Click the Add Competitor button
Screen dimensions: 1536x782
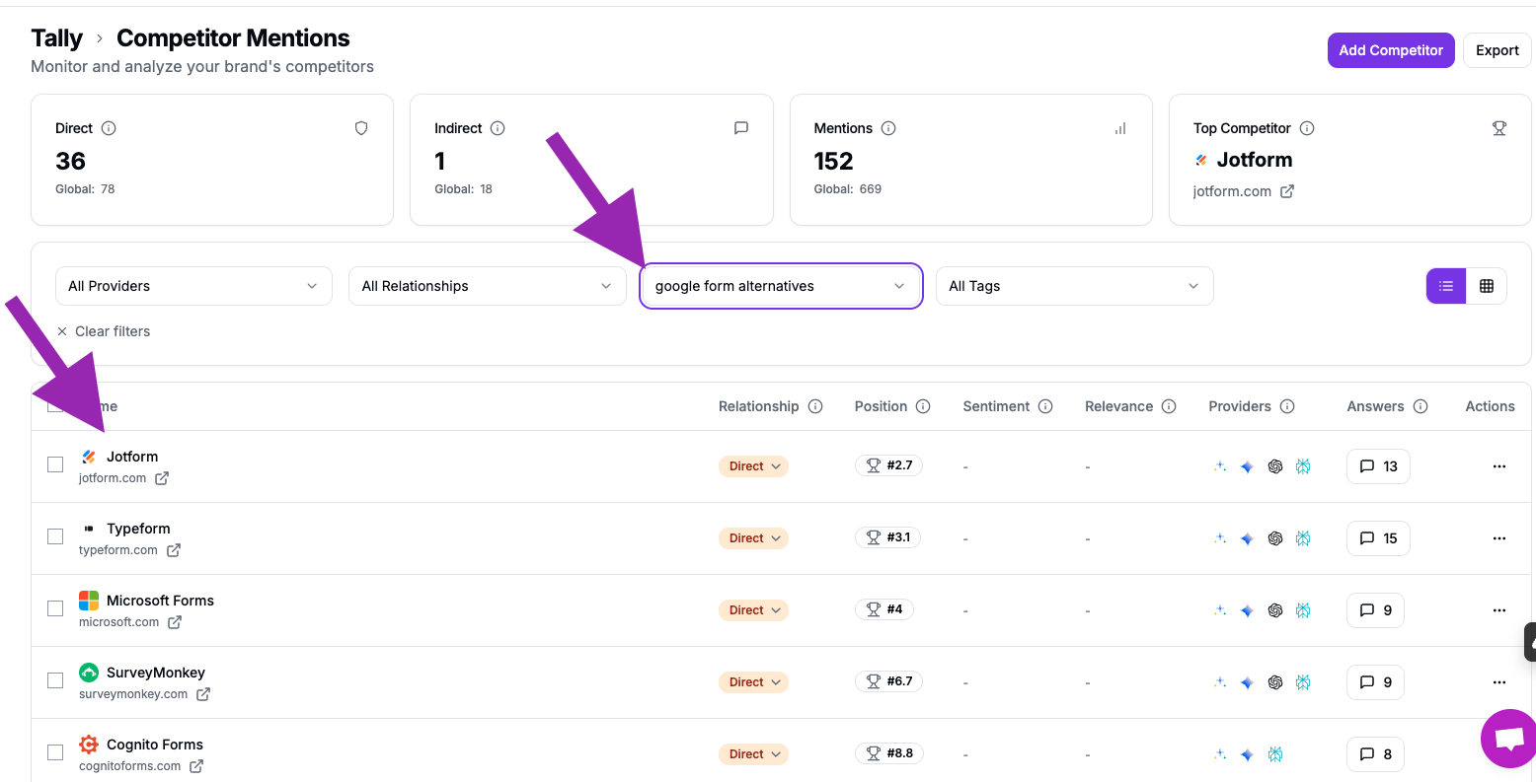1391,50
